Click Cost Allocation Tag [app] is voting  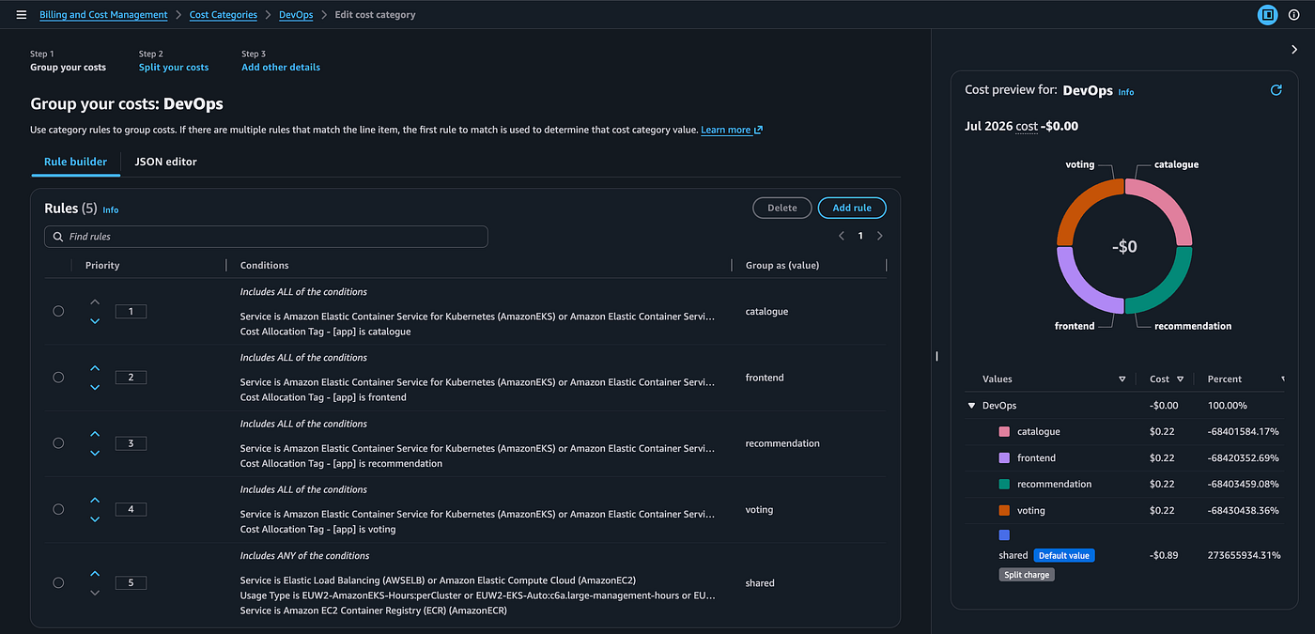[318, 529]
